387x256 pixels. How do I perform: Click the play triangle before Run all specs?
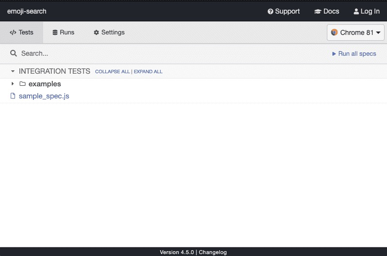pyautogui.click(x=334, y=54)
